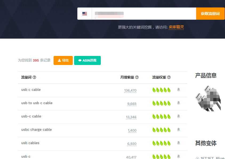Click the 导出 export button
The image size is (225, 159).
point(63,60)
